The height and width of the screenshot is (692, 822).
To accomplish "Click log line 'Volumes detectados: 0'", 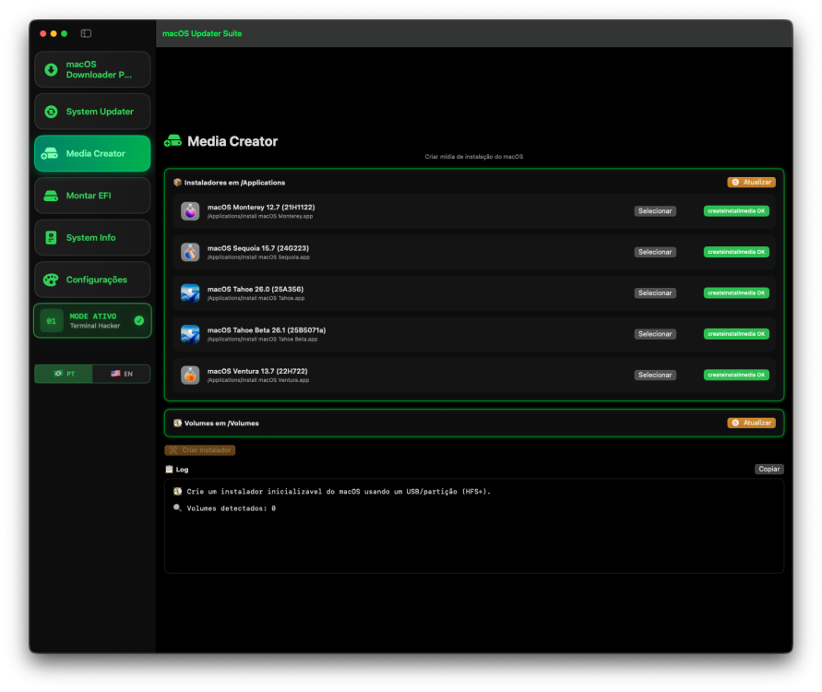I will tap(232, 508).
